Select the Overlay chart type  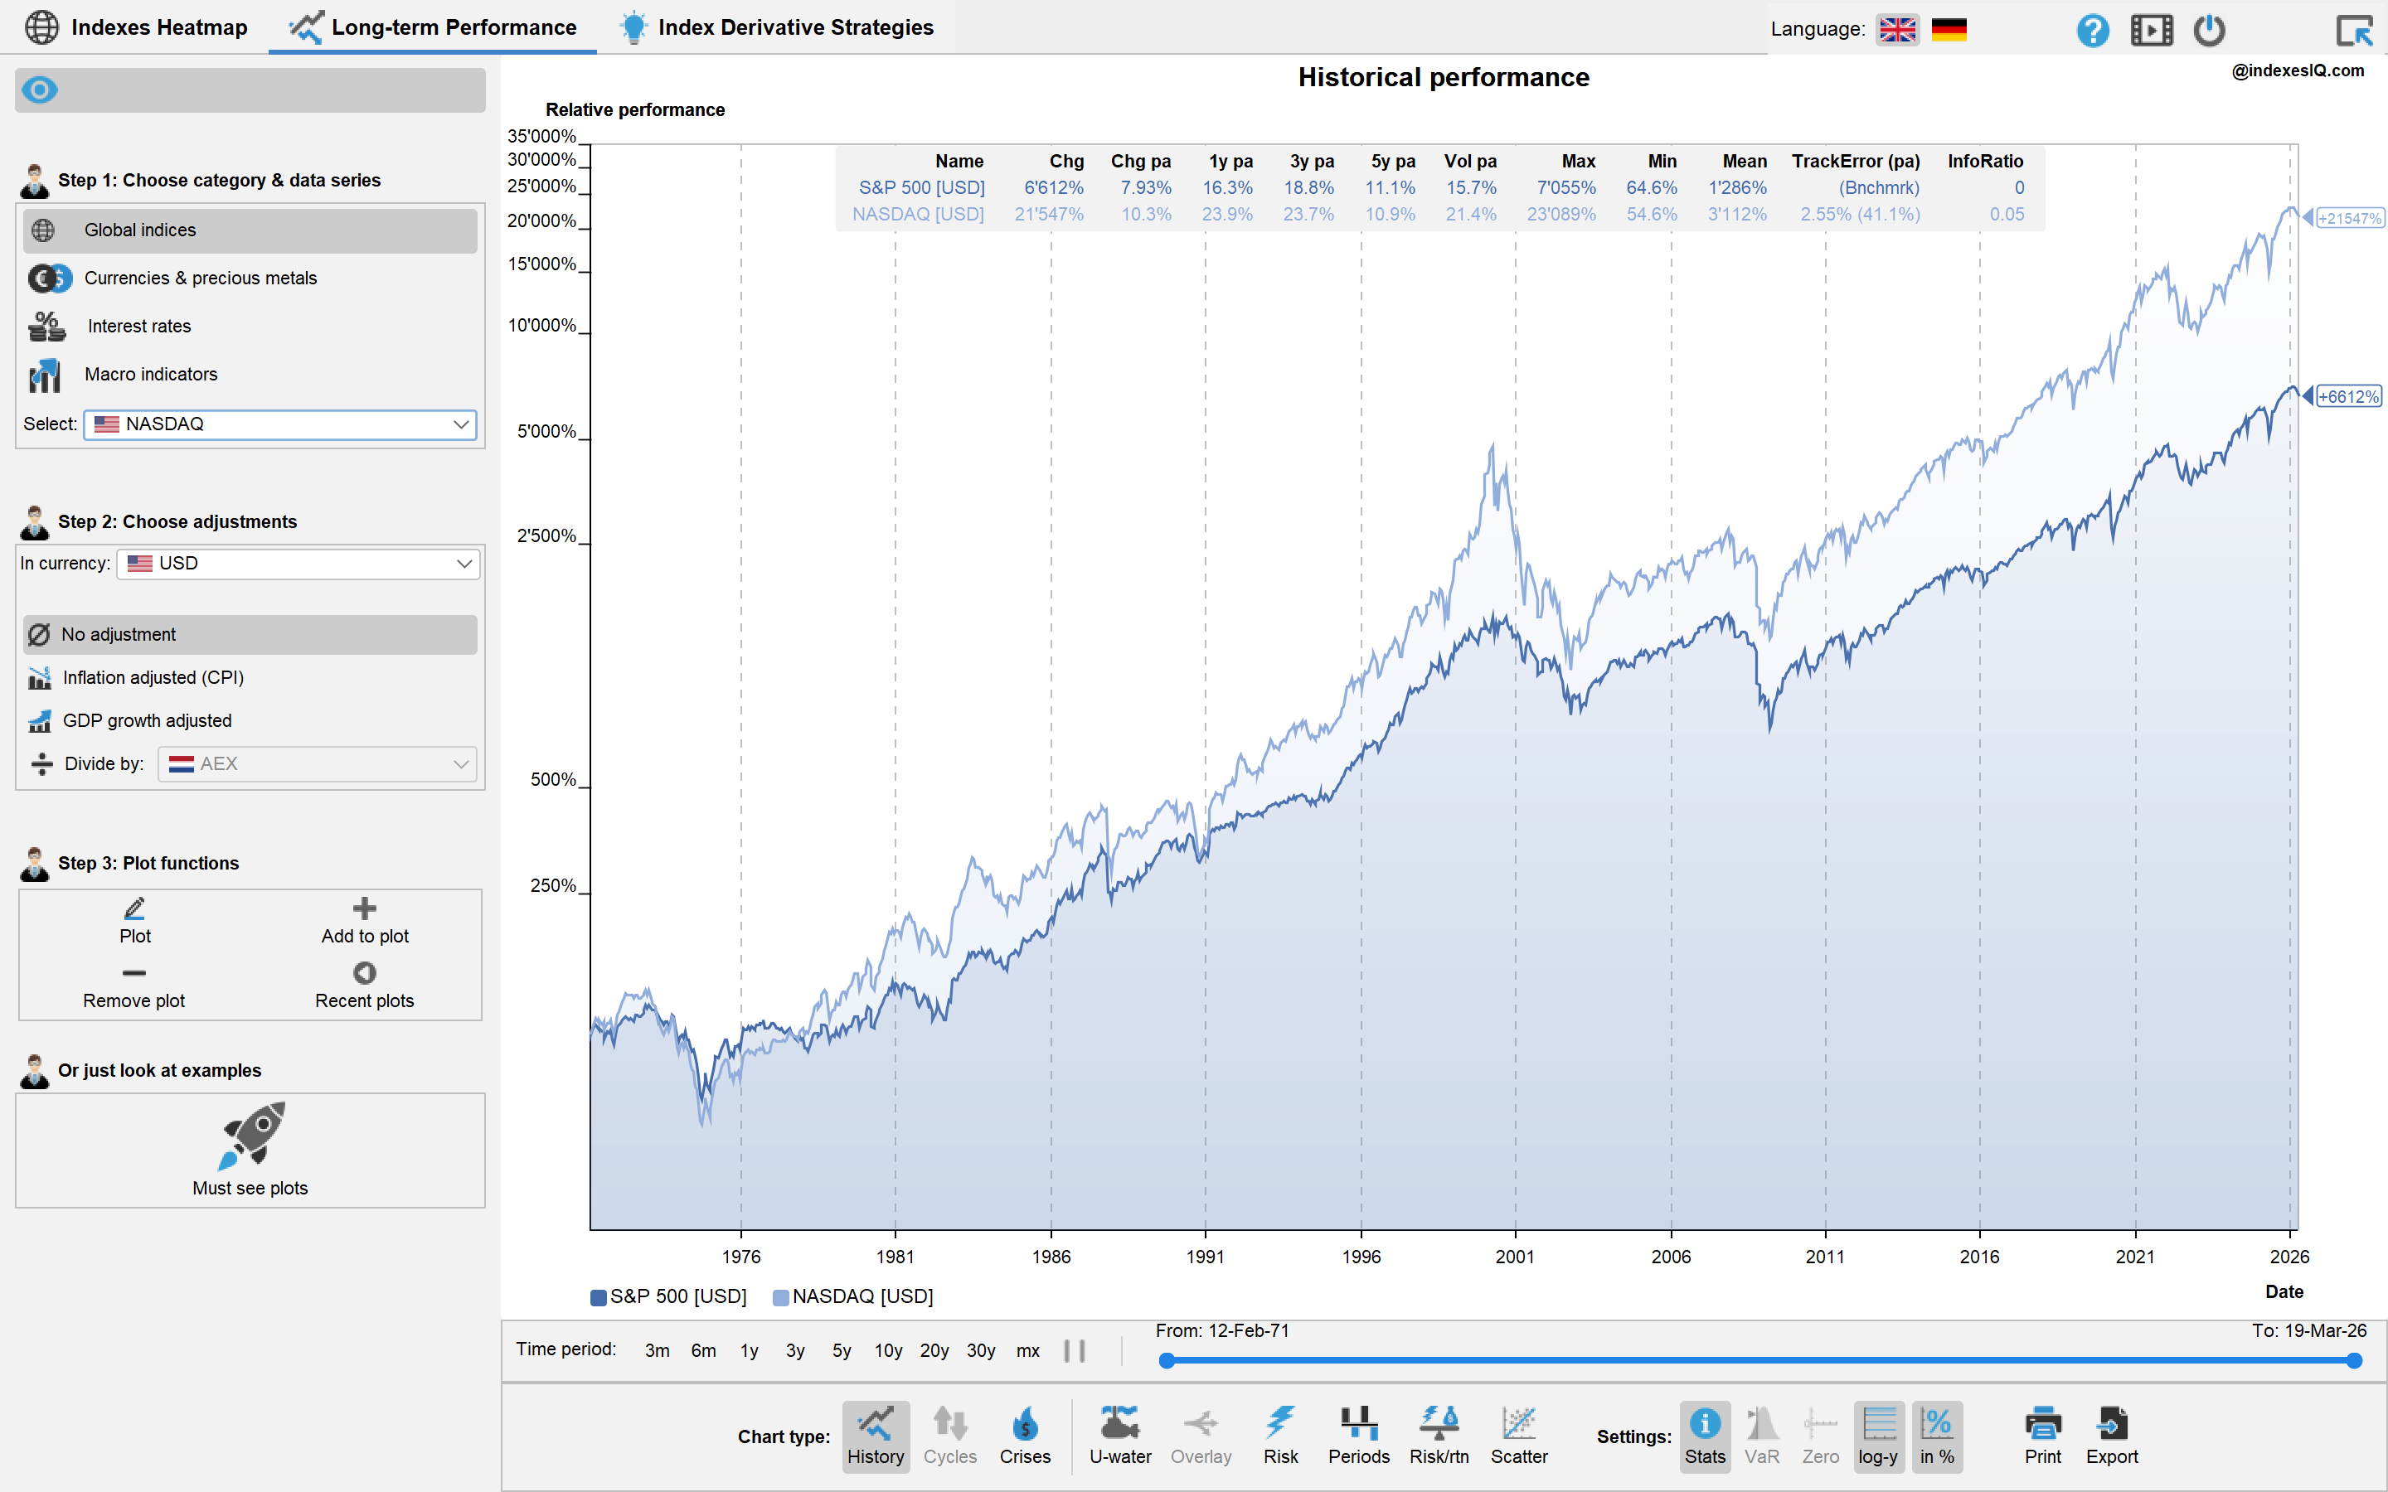pos(1201,1436)
